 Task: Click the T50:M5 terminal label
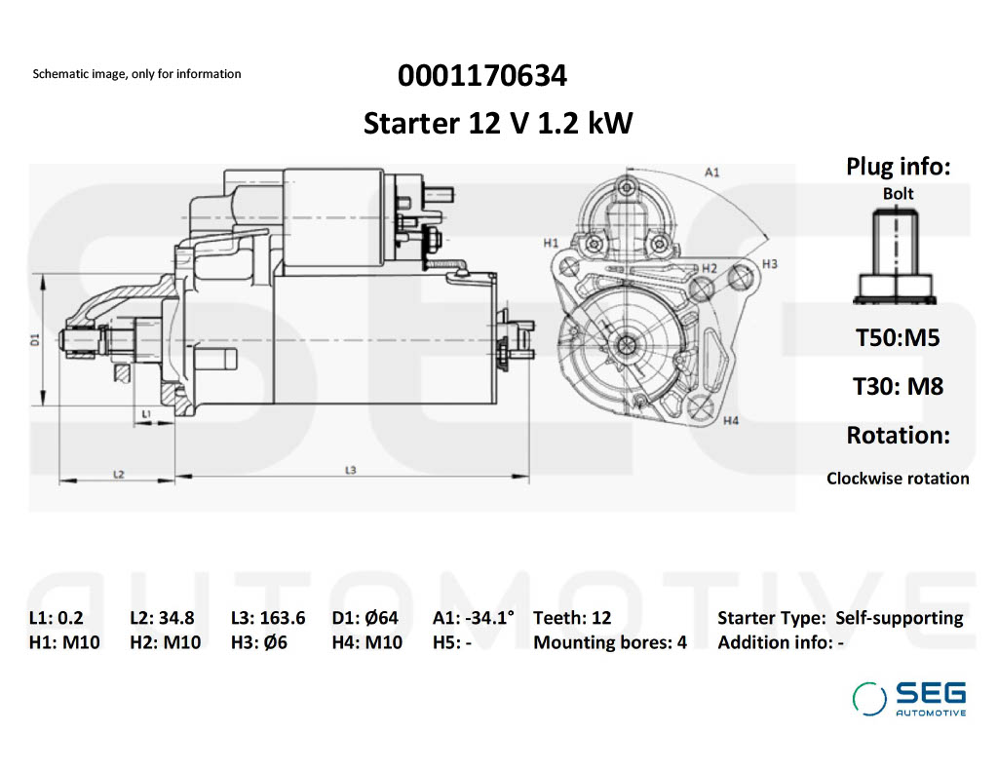tap(898, 337)
